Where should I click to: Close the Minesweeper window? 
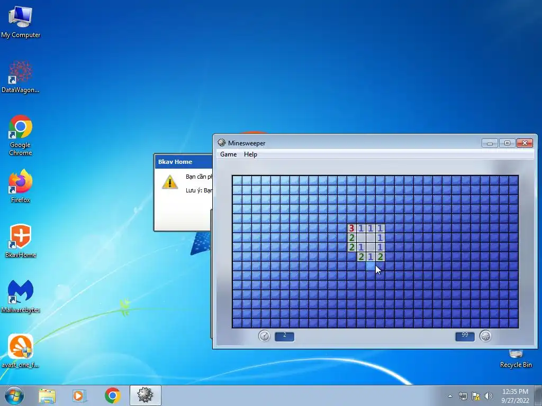coord(525,143)
